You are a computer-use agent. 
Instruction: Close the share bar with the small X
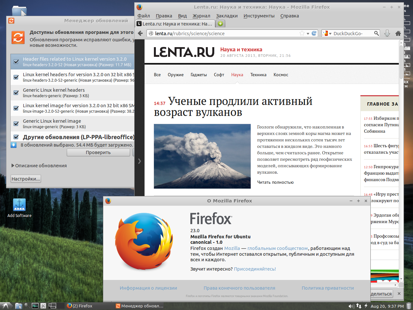[x=399, y=294]
